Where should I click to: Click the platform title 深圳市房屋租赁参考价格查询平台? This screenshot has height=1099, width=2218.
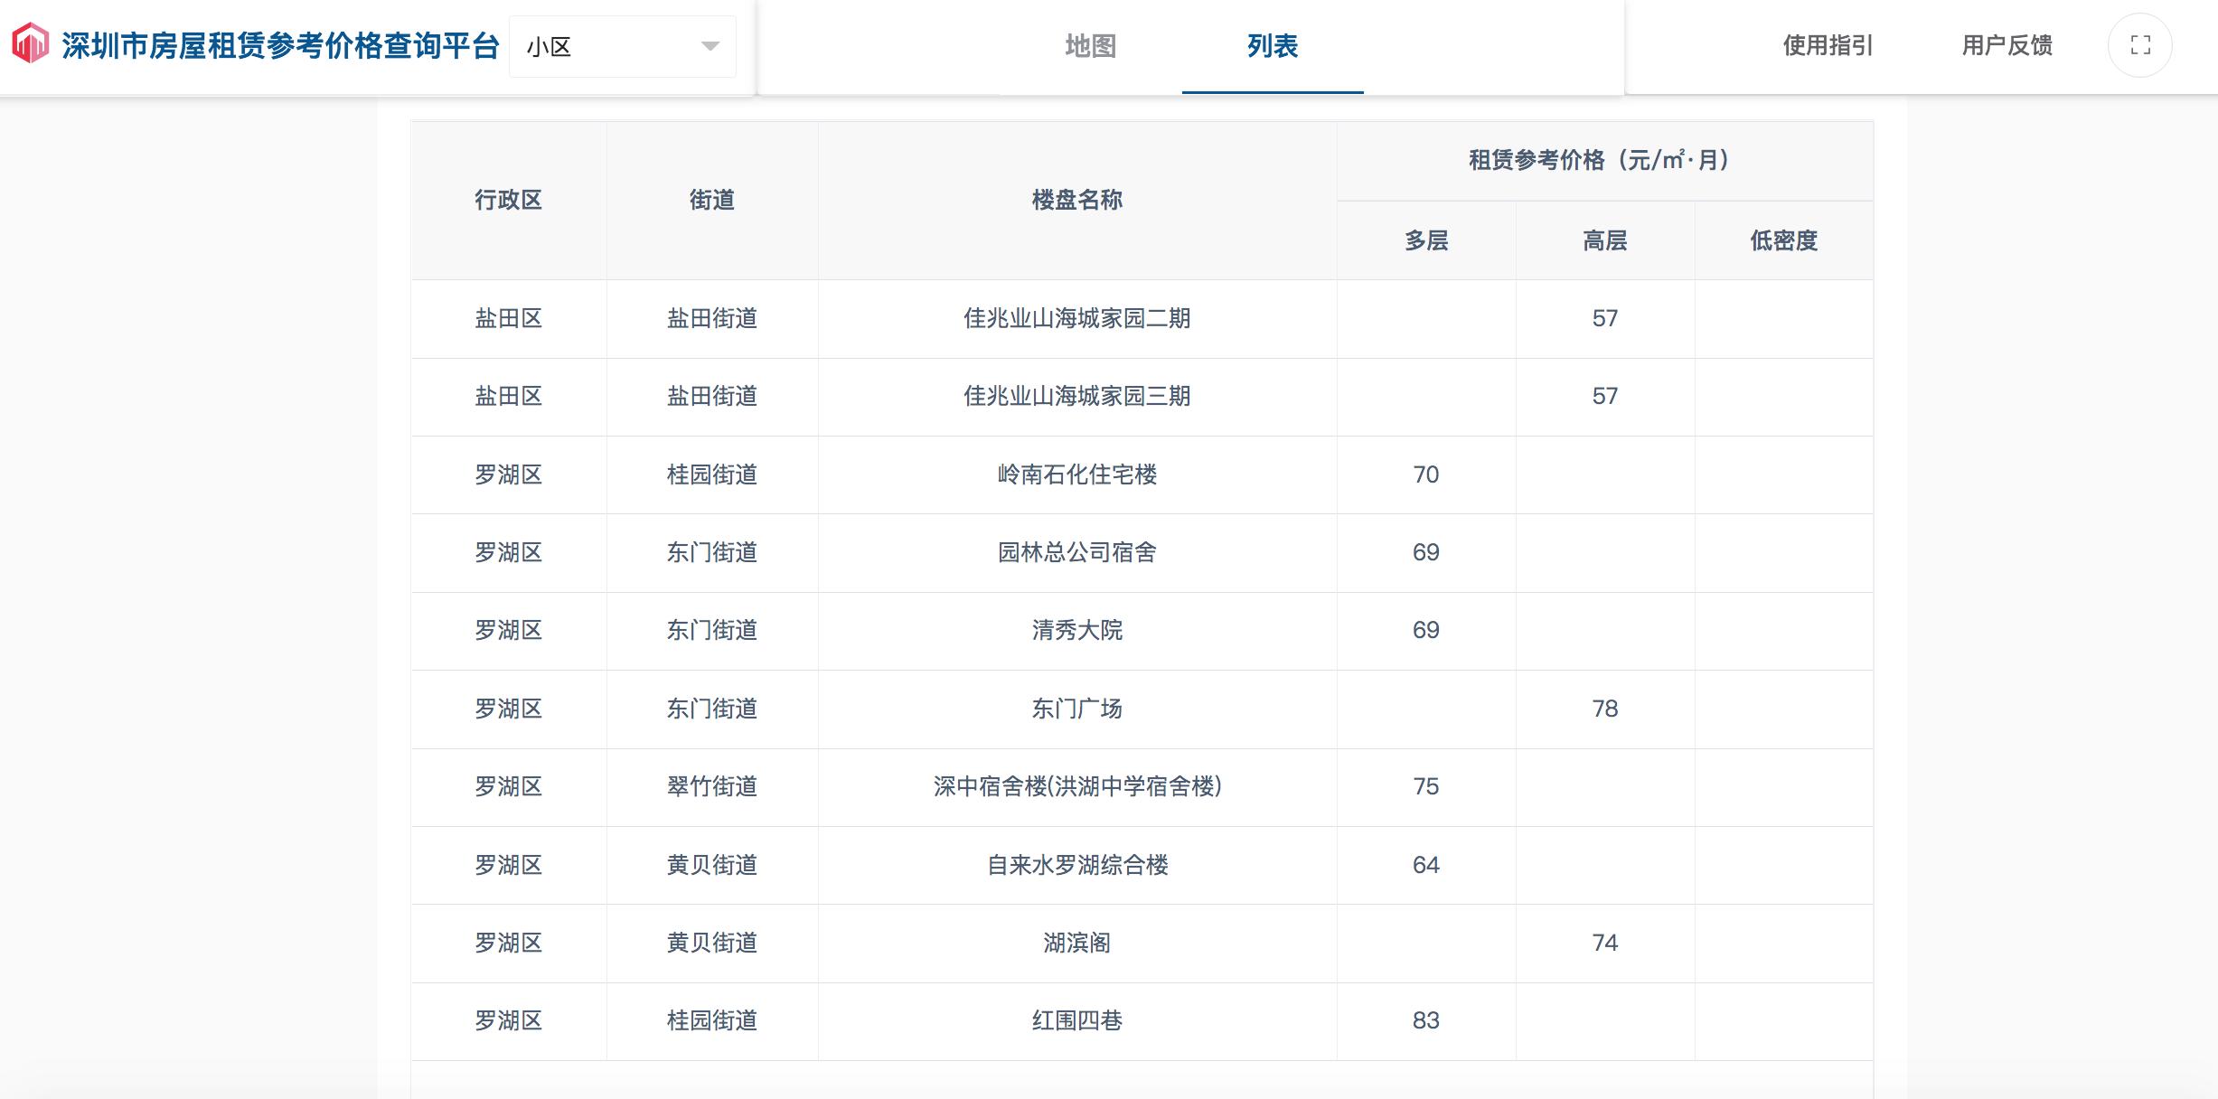(x=280, y=45)
